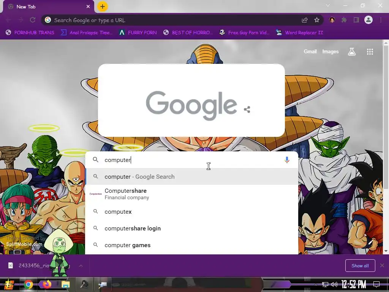Open the Extensions puzzle icon
This screenshot has height=292, width=389.
(x=344, y=20)
